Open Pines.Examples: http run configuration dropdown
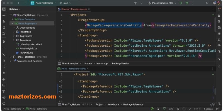This screenshot has width=223, height=111. click(x=162, y=3)
